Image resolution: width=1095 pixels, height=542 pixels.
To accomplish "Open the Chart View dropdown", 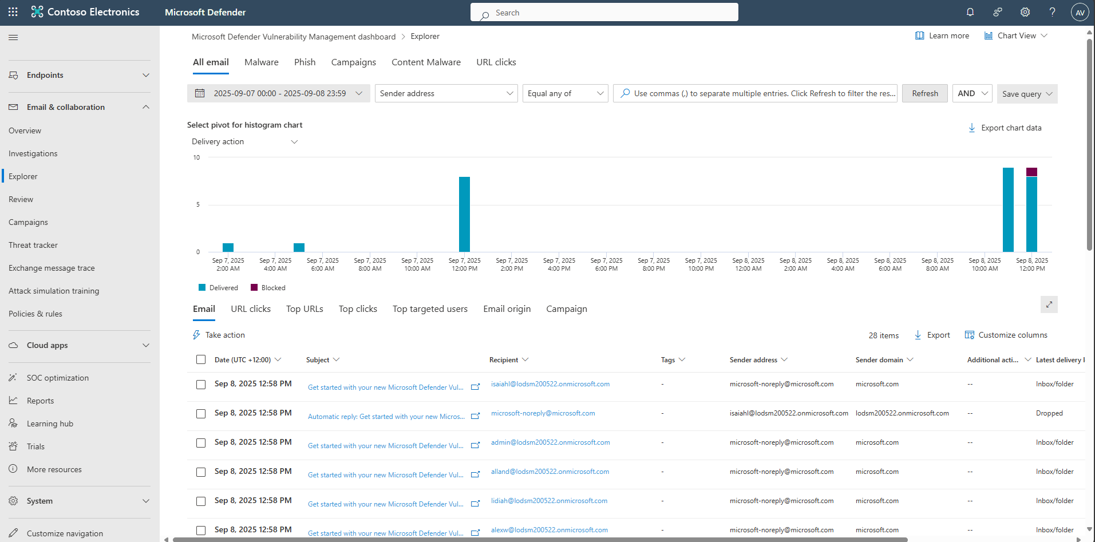I will (x=1016, y=35).
